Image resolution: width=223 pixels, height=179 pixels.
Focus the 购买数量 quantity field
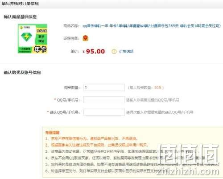104,87
